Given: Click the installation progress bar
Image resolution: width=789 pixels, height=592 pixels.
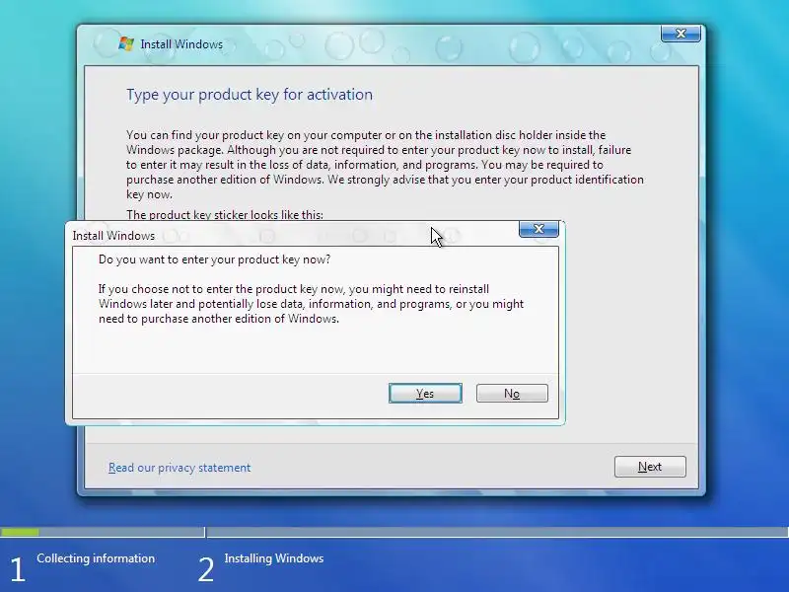Looking at the screenshot, I should [394, 532].
